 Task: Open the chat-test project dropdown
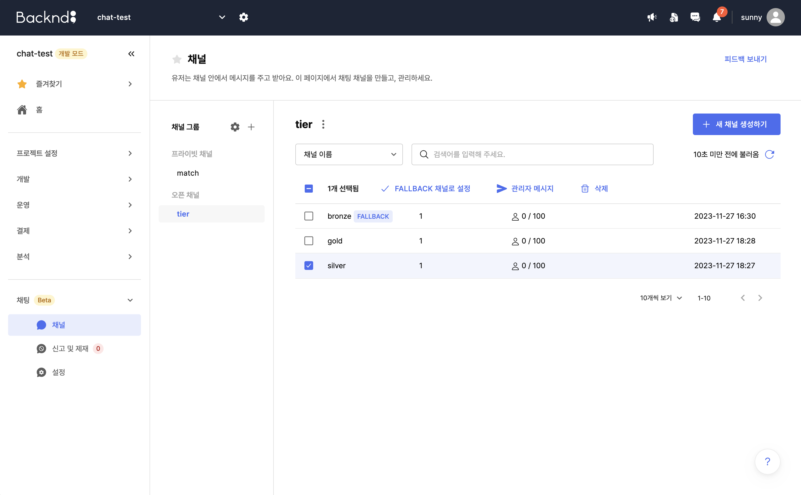161,17
